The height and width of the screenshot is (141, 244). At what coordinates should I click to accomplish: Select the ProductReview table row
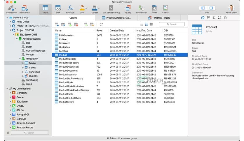(120, 102)
